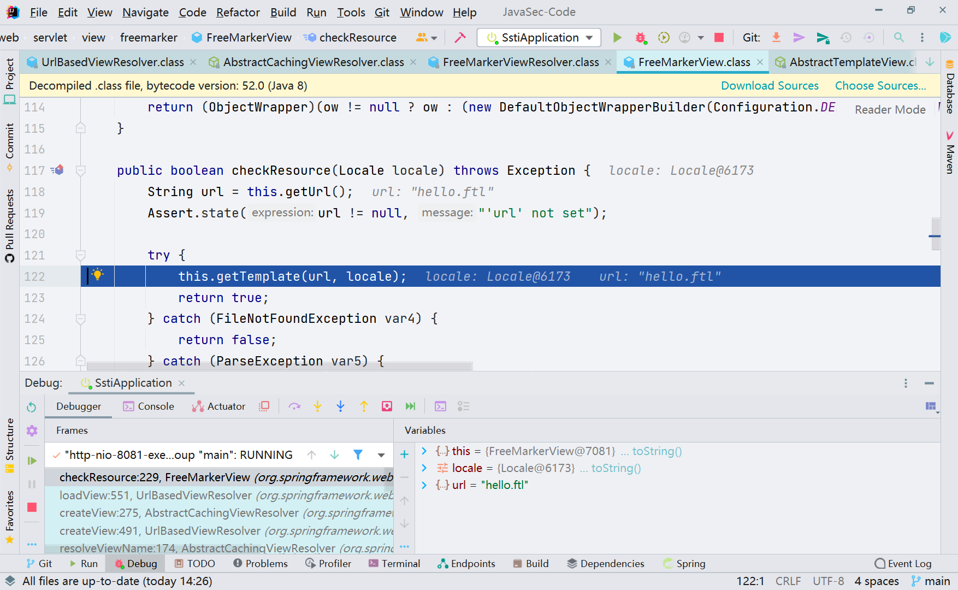This screenshot has width=958, height=590.
Task: Start debugging with the bug icon
Action: click(640, 37)
